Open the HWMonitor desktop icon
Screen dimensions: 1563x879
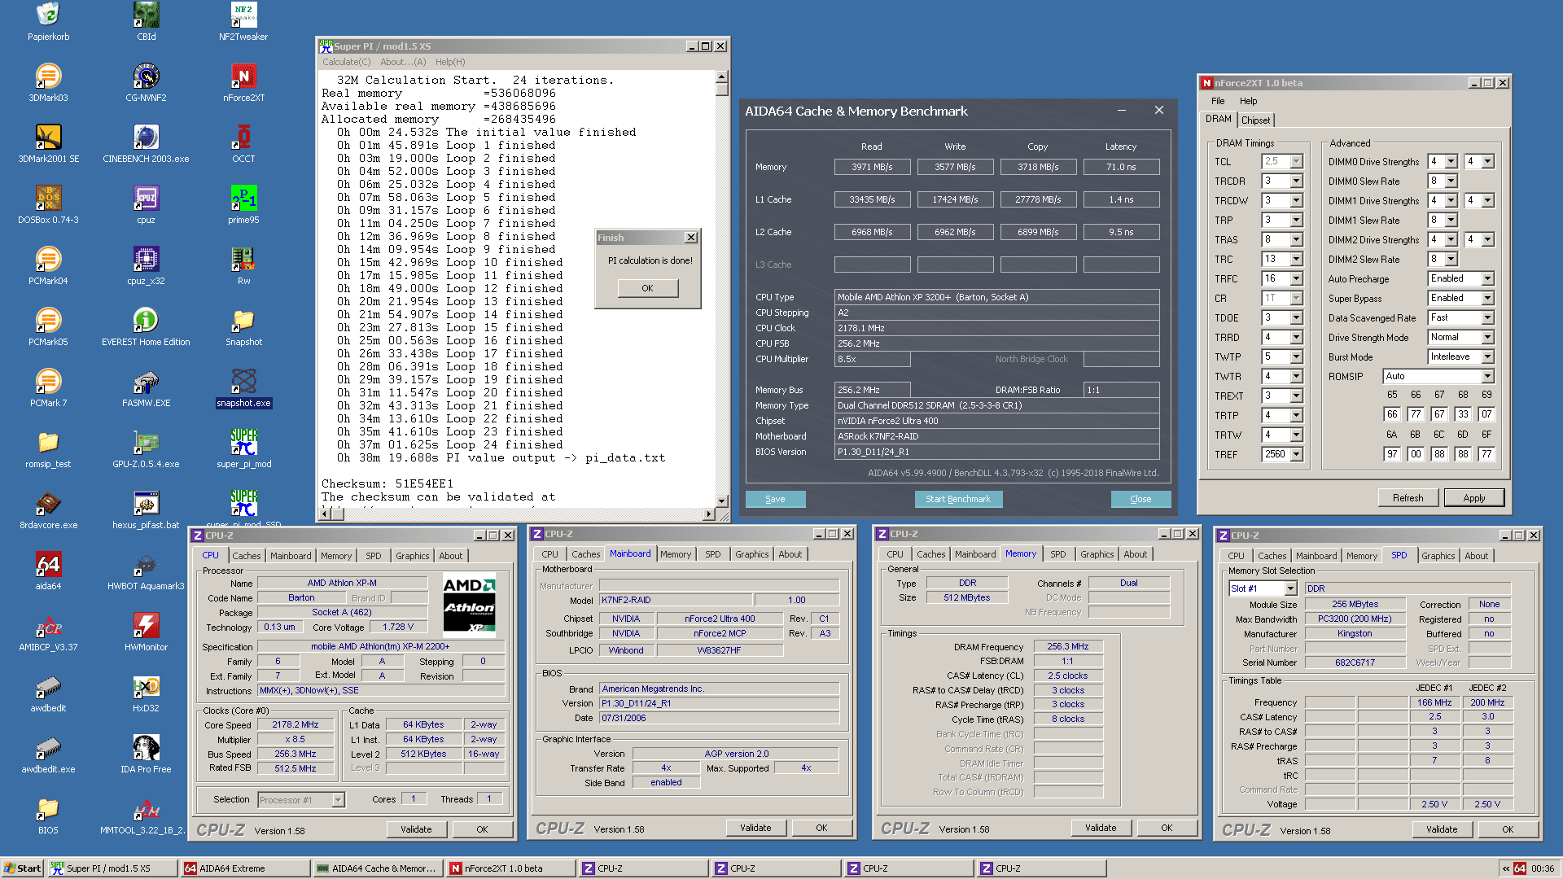coord(147,632)
